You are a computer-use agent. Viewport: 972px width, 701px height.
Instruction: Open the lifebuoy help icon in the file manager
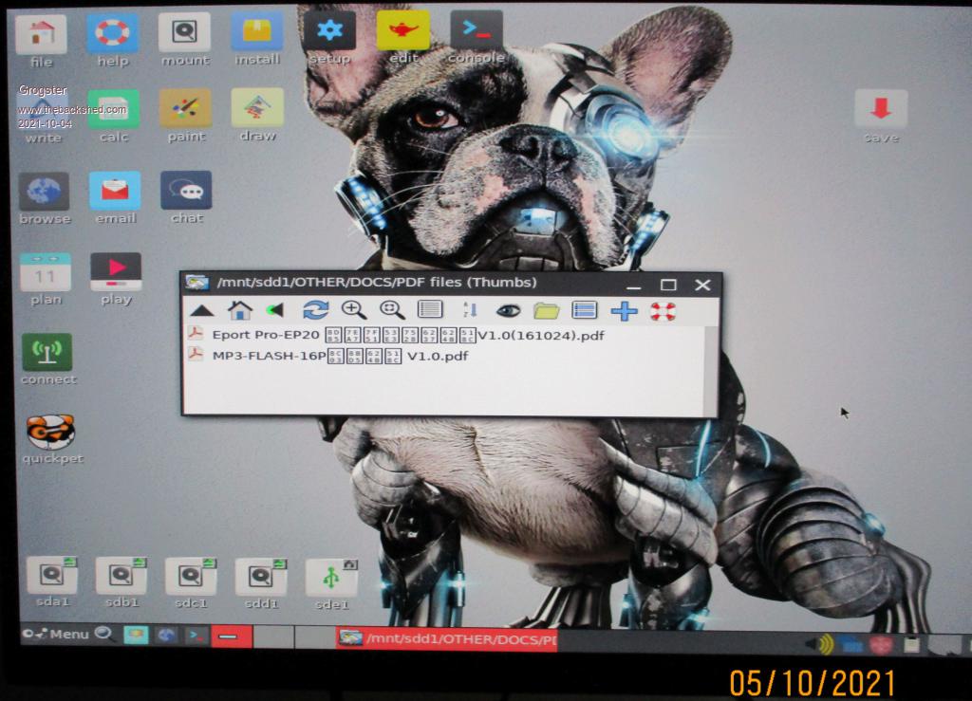(663, 310)
